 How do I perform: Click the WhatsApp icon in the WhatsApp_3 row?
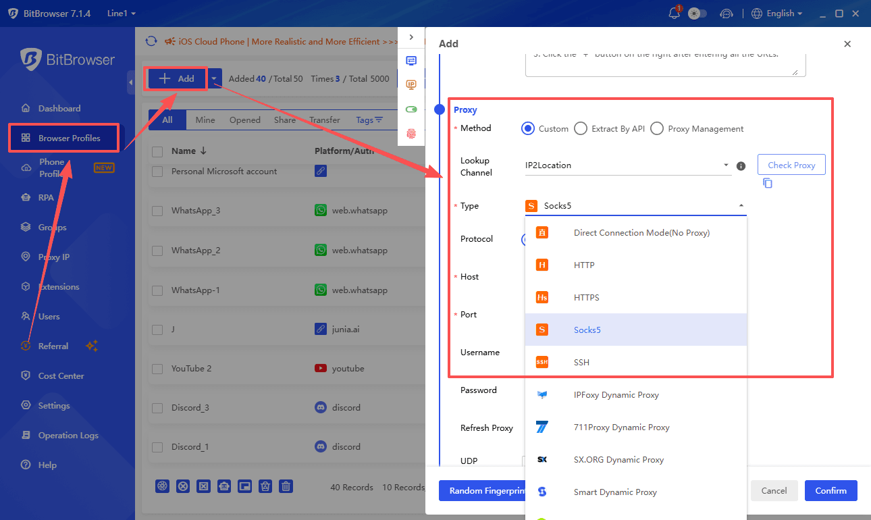tap(321, 211)
